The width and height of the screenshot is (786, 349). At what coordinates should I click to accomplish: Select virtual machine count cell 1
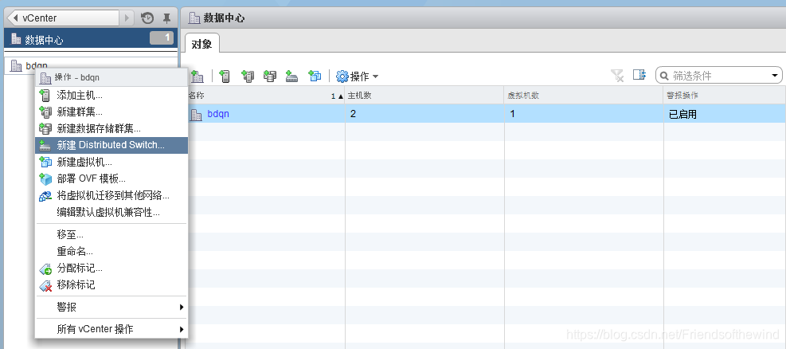coord(584,114)
